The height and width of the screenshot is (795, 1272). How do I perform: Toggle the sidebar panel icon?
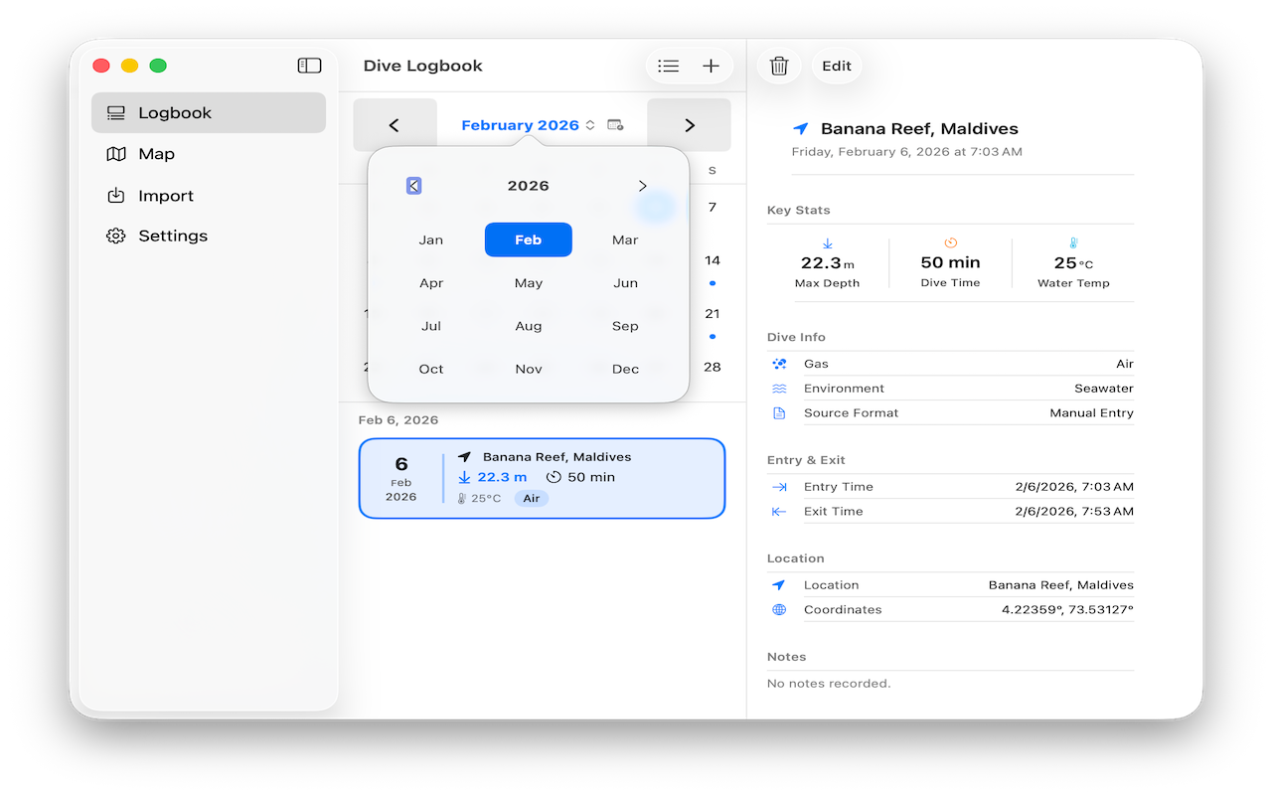click(309, 66)
